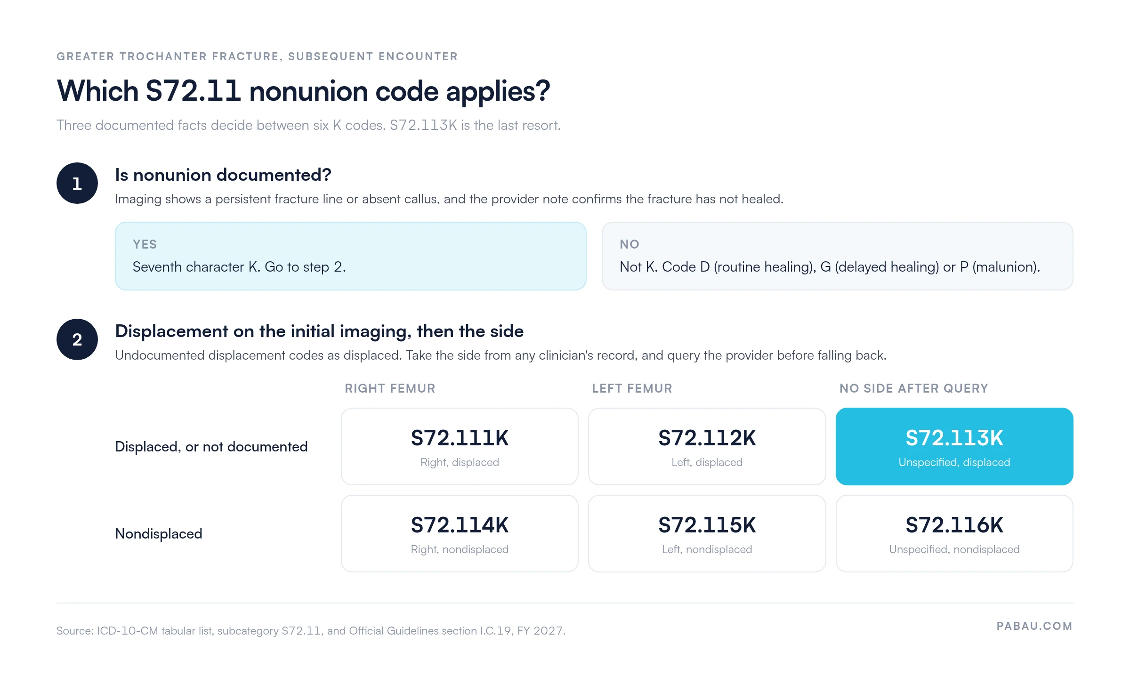Choose the S72.112K left displaced card

707,446
